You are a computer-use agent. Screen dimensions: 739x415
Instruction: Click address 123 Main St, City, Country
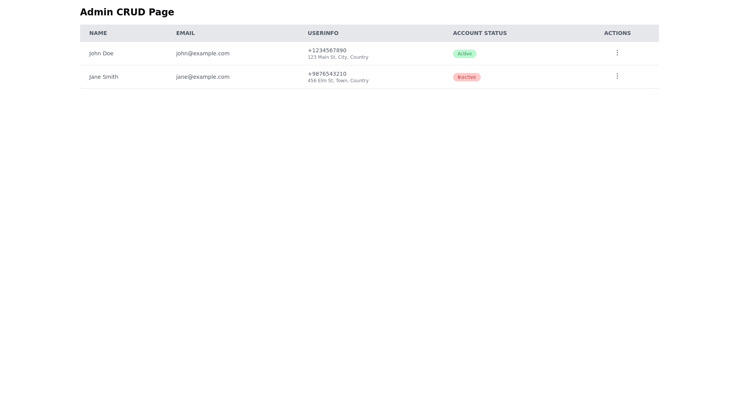coord(338,57)
